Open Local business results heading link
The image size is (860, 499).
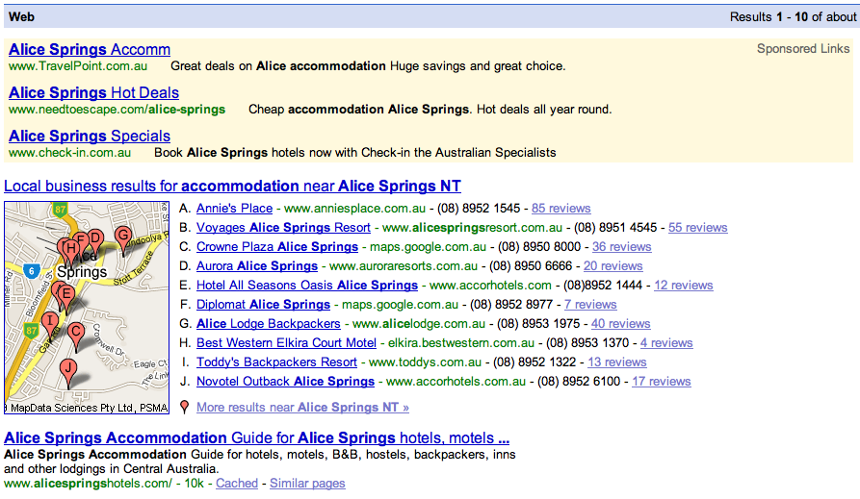[232, 186]
